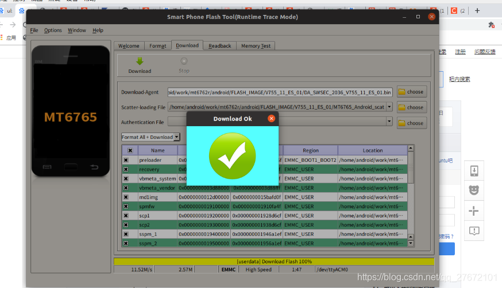
Task: Click the Stop icon in the toolbar
Action: click(184, 61)
